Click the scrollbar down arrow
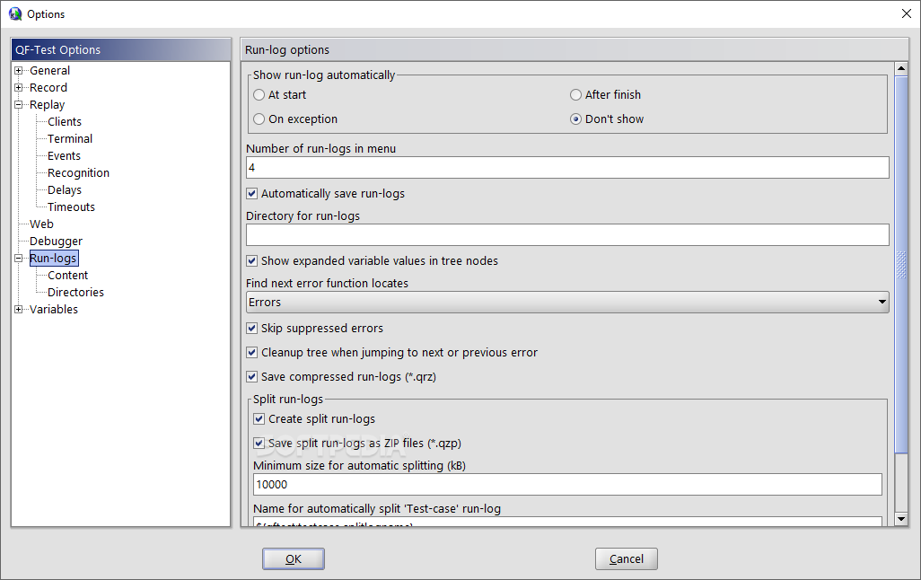Screen dimensions: 921x580 point(901,518)
